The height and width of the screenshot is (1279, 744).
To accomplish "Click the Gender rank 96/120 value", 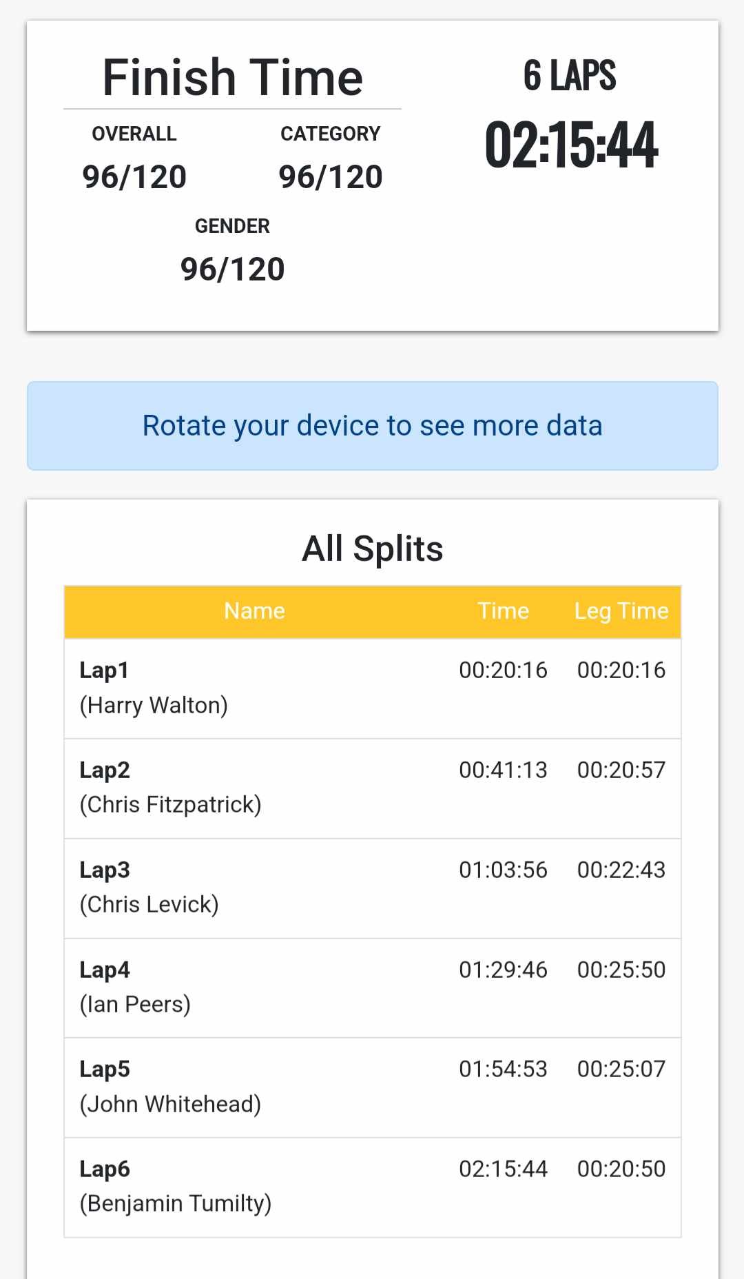I will (232, 269).
